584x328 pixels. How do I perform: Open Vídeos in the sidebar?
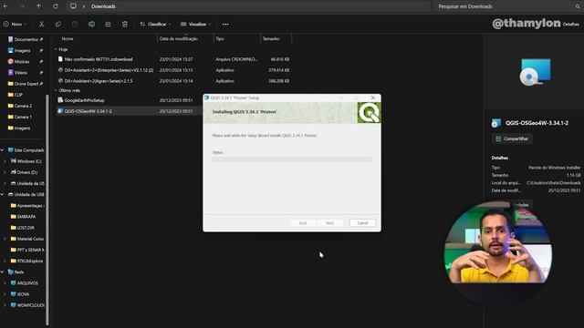[20, 73]
